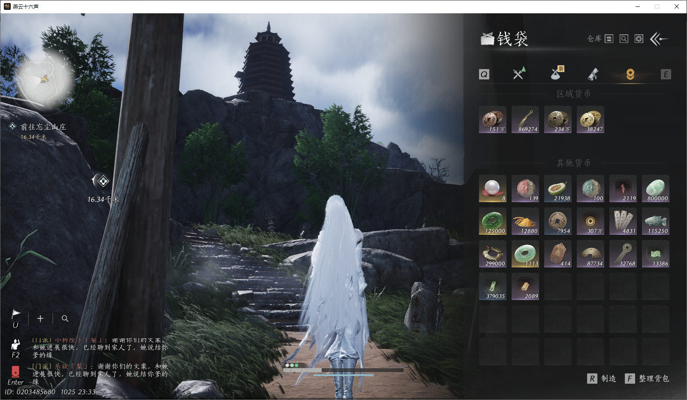Select the pale jade bi showing 1113
This screenshot has height=400, width=687.
pyautogui.click(x=525, y=254)
